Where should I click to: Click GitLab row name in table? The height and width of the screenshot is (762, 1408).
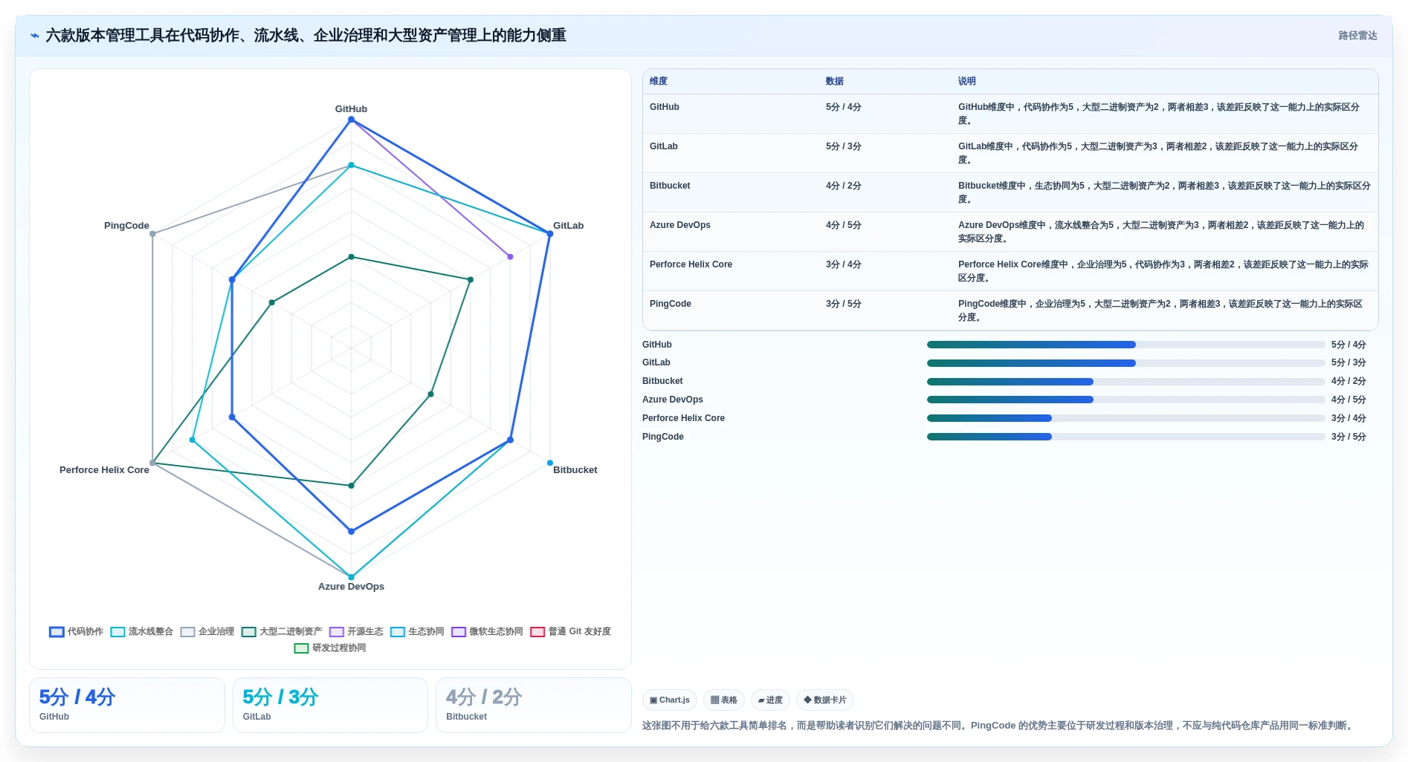(663, 146)
